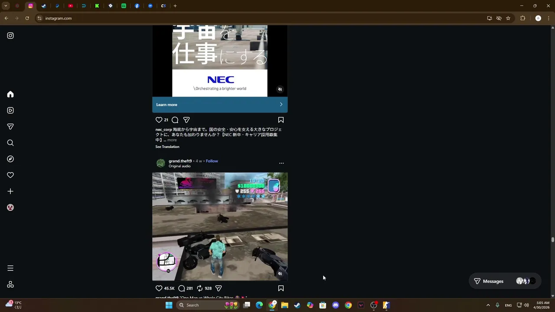Like the grand.theft9 post
The width and height of the screenshot is (555, 312).
(159, 288)
